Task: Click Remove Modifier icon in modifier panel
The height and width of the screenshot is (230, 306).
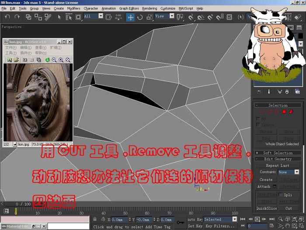Action: pos(287,92)
